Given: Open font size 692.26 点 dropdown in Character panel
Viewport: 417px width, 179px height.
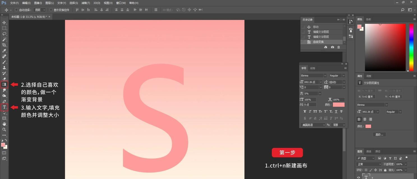Looking at the screenshot, I should [321, 82].
